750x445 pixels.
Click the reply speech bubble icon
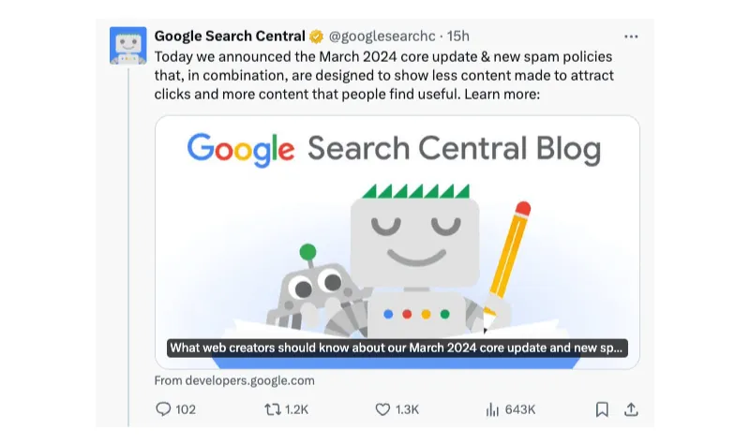(163, 409)
